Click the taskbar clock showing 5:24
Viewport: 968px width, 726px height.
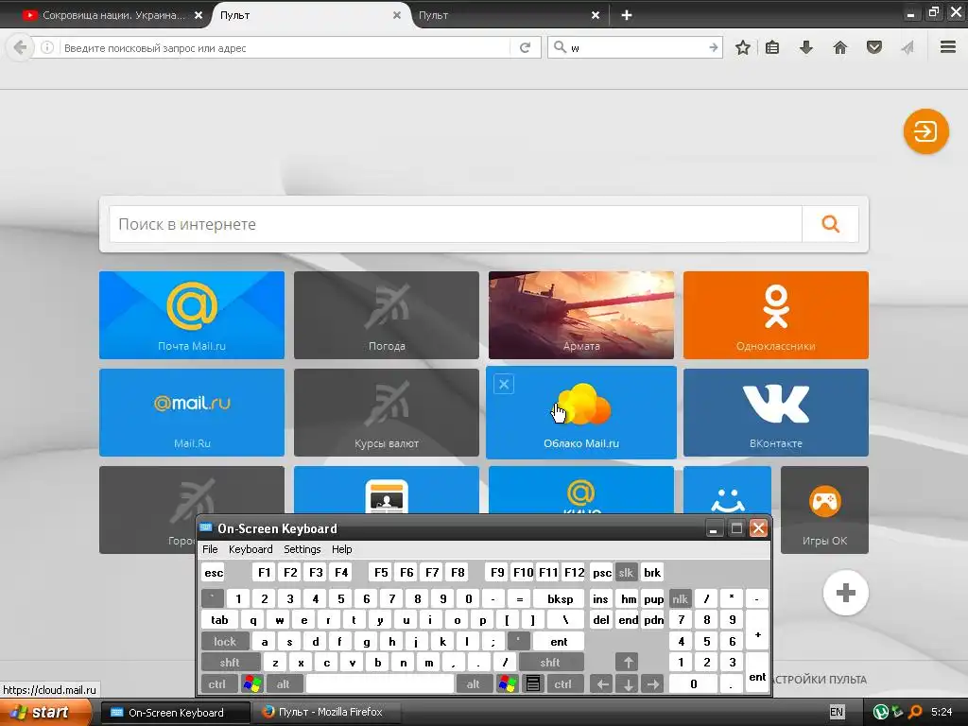coord(942,712)
